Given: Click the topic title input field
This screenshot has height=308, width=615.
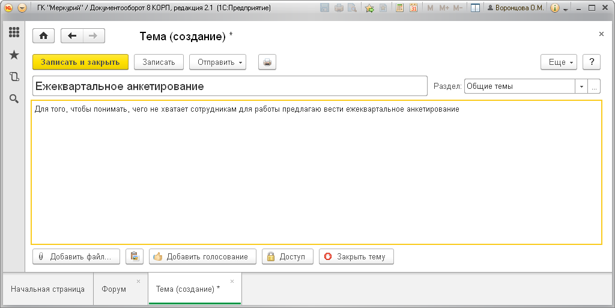Looking at the screenshot, I should tap(230, 86).
